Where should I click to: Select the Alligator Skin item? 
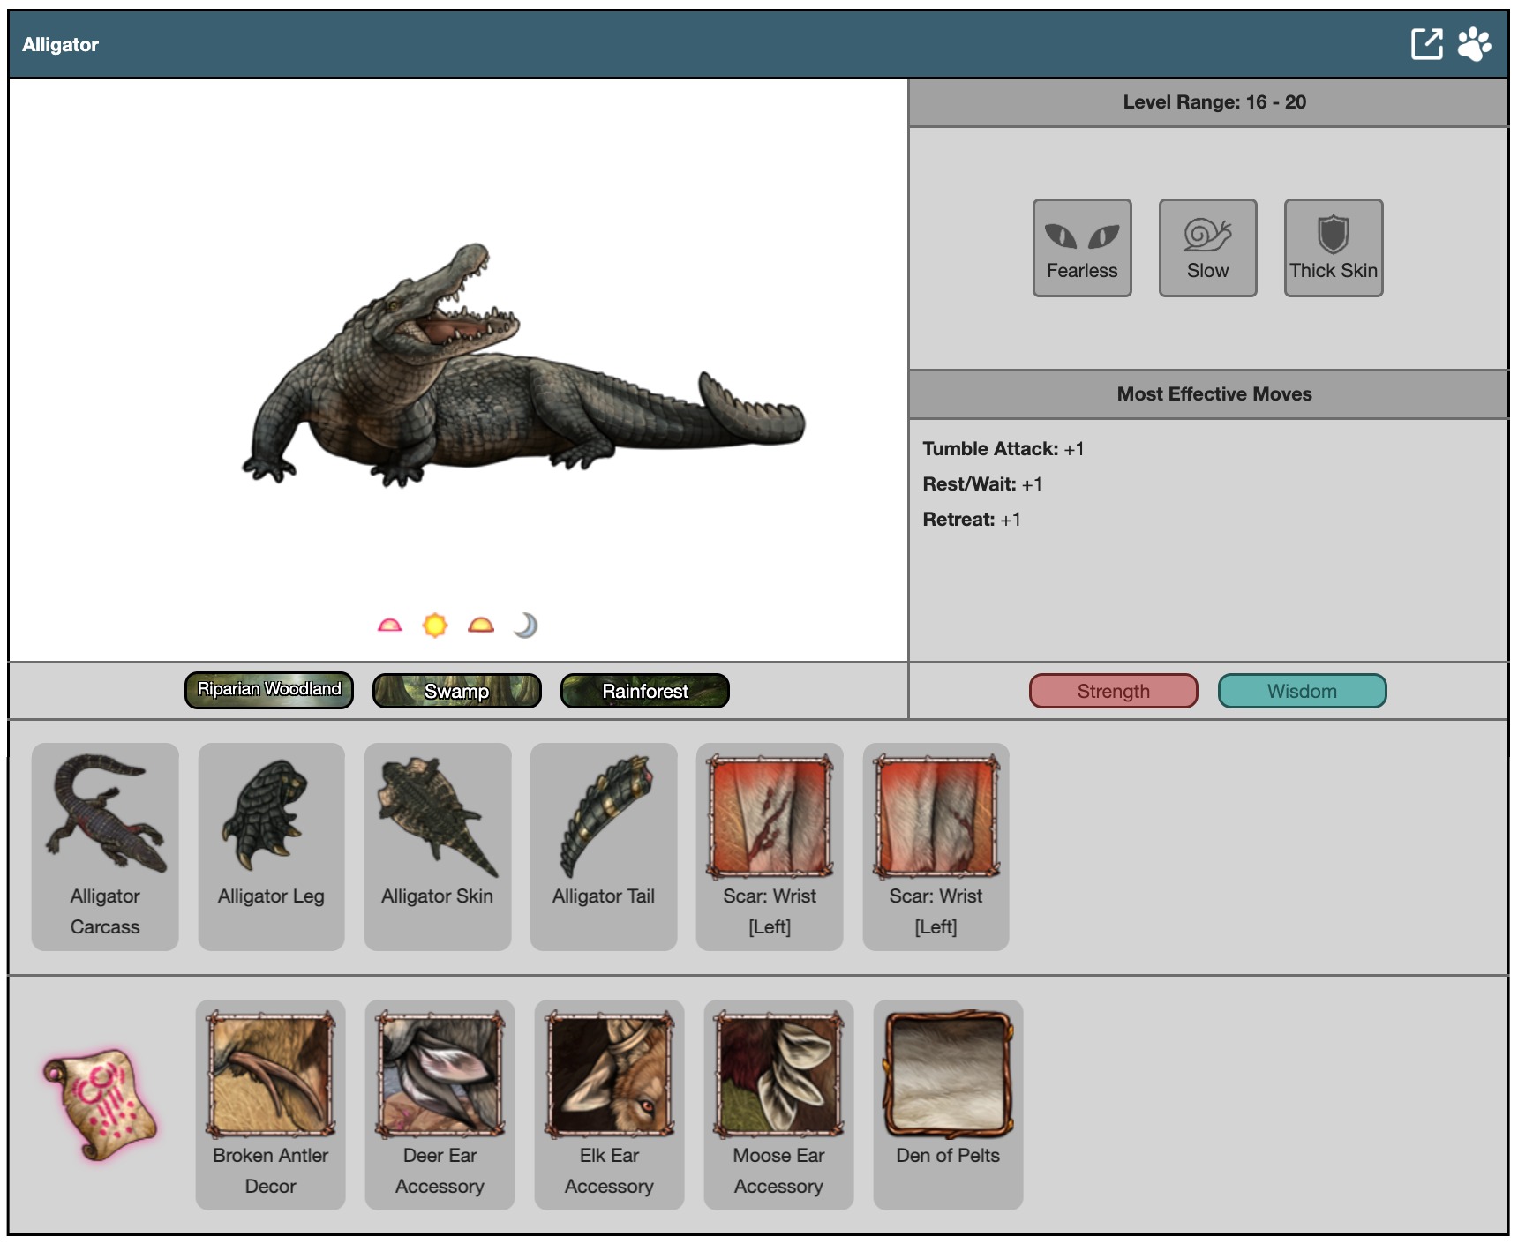pyautogui.click(x=437, y=845)
